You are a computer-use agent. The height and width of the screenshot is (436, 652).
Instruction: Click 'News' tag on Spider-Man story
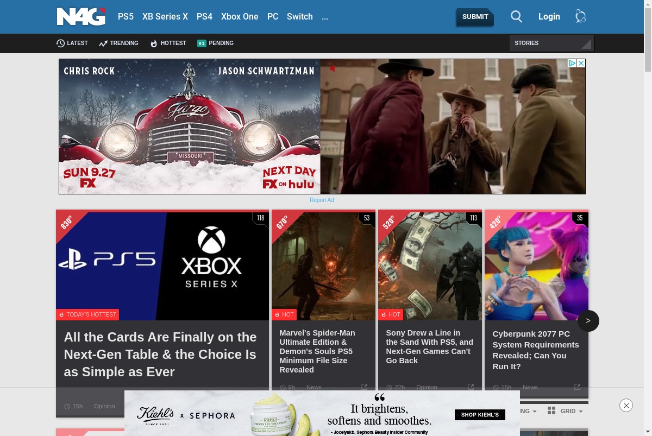314,387
